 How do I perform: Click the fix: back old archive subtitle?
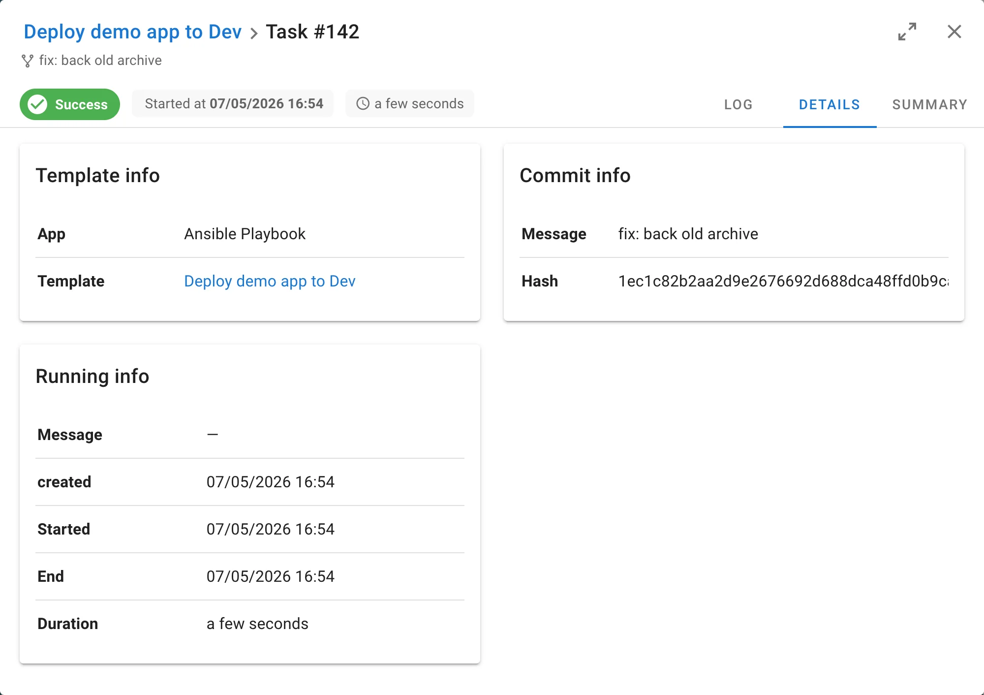(x=100, y=61)
